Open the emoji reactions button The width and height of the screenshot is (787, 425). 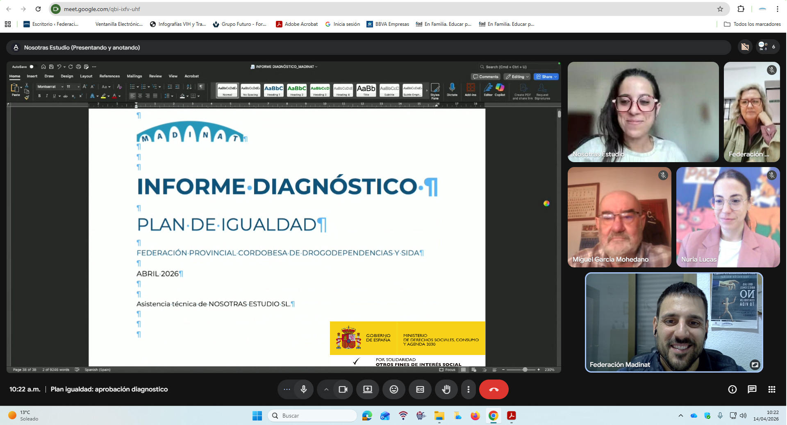394,389
